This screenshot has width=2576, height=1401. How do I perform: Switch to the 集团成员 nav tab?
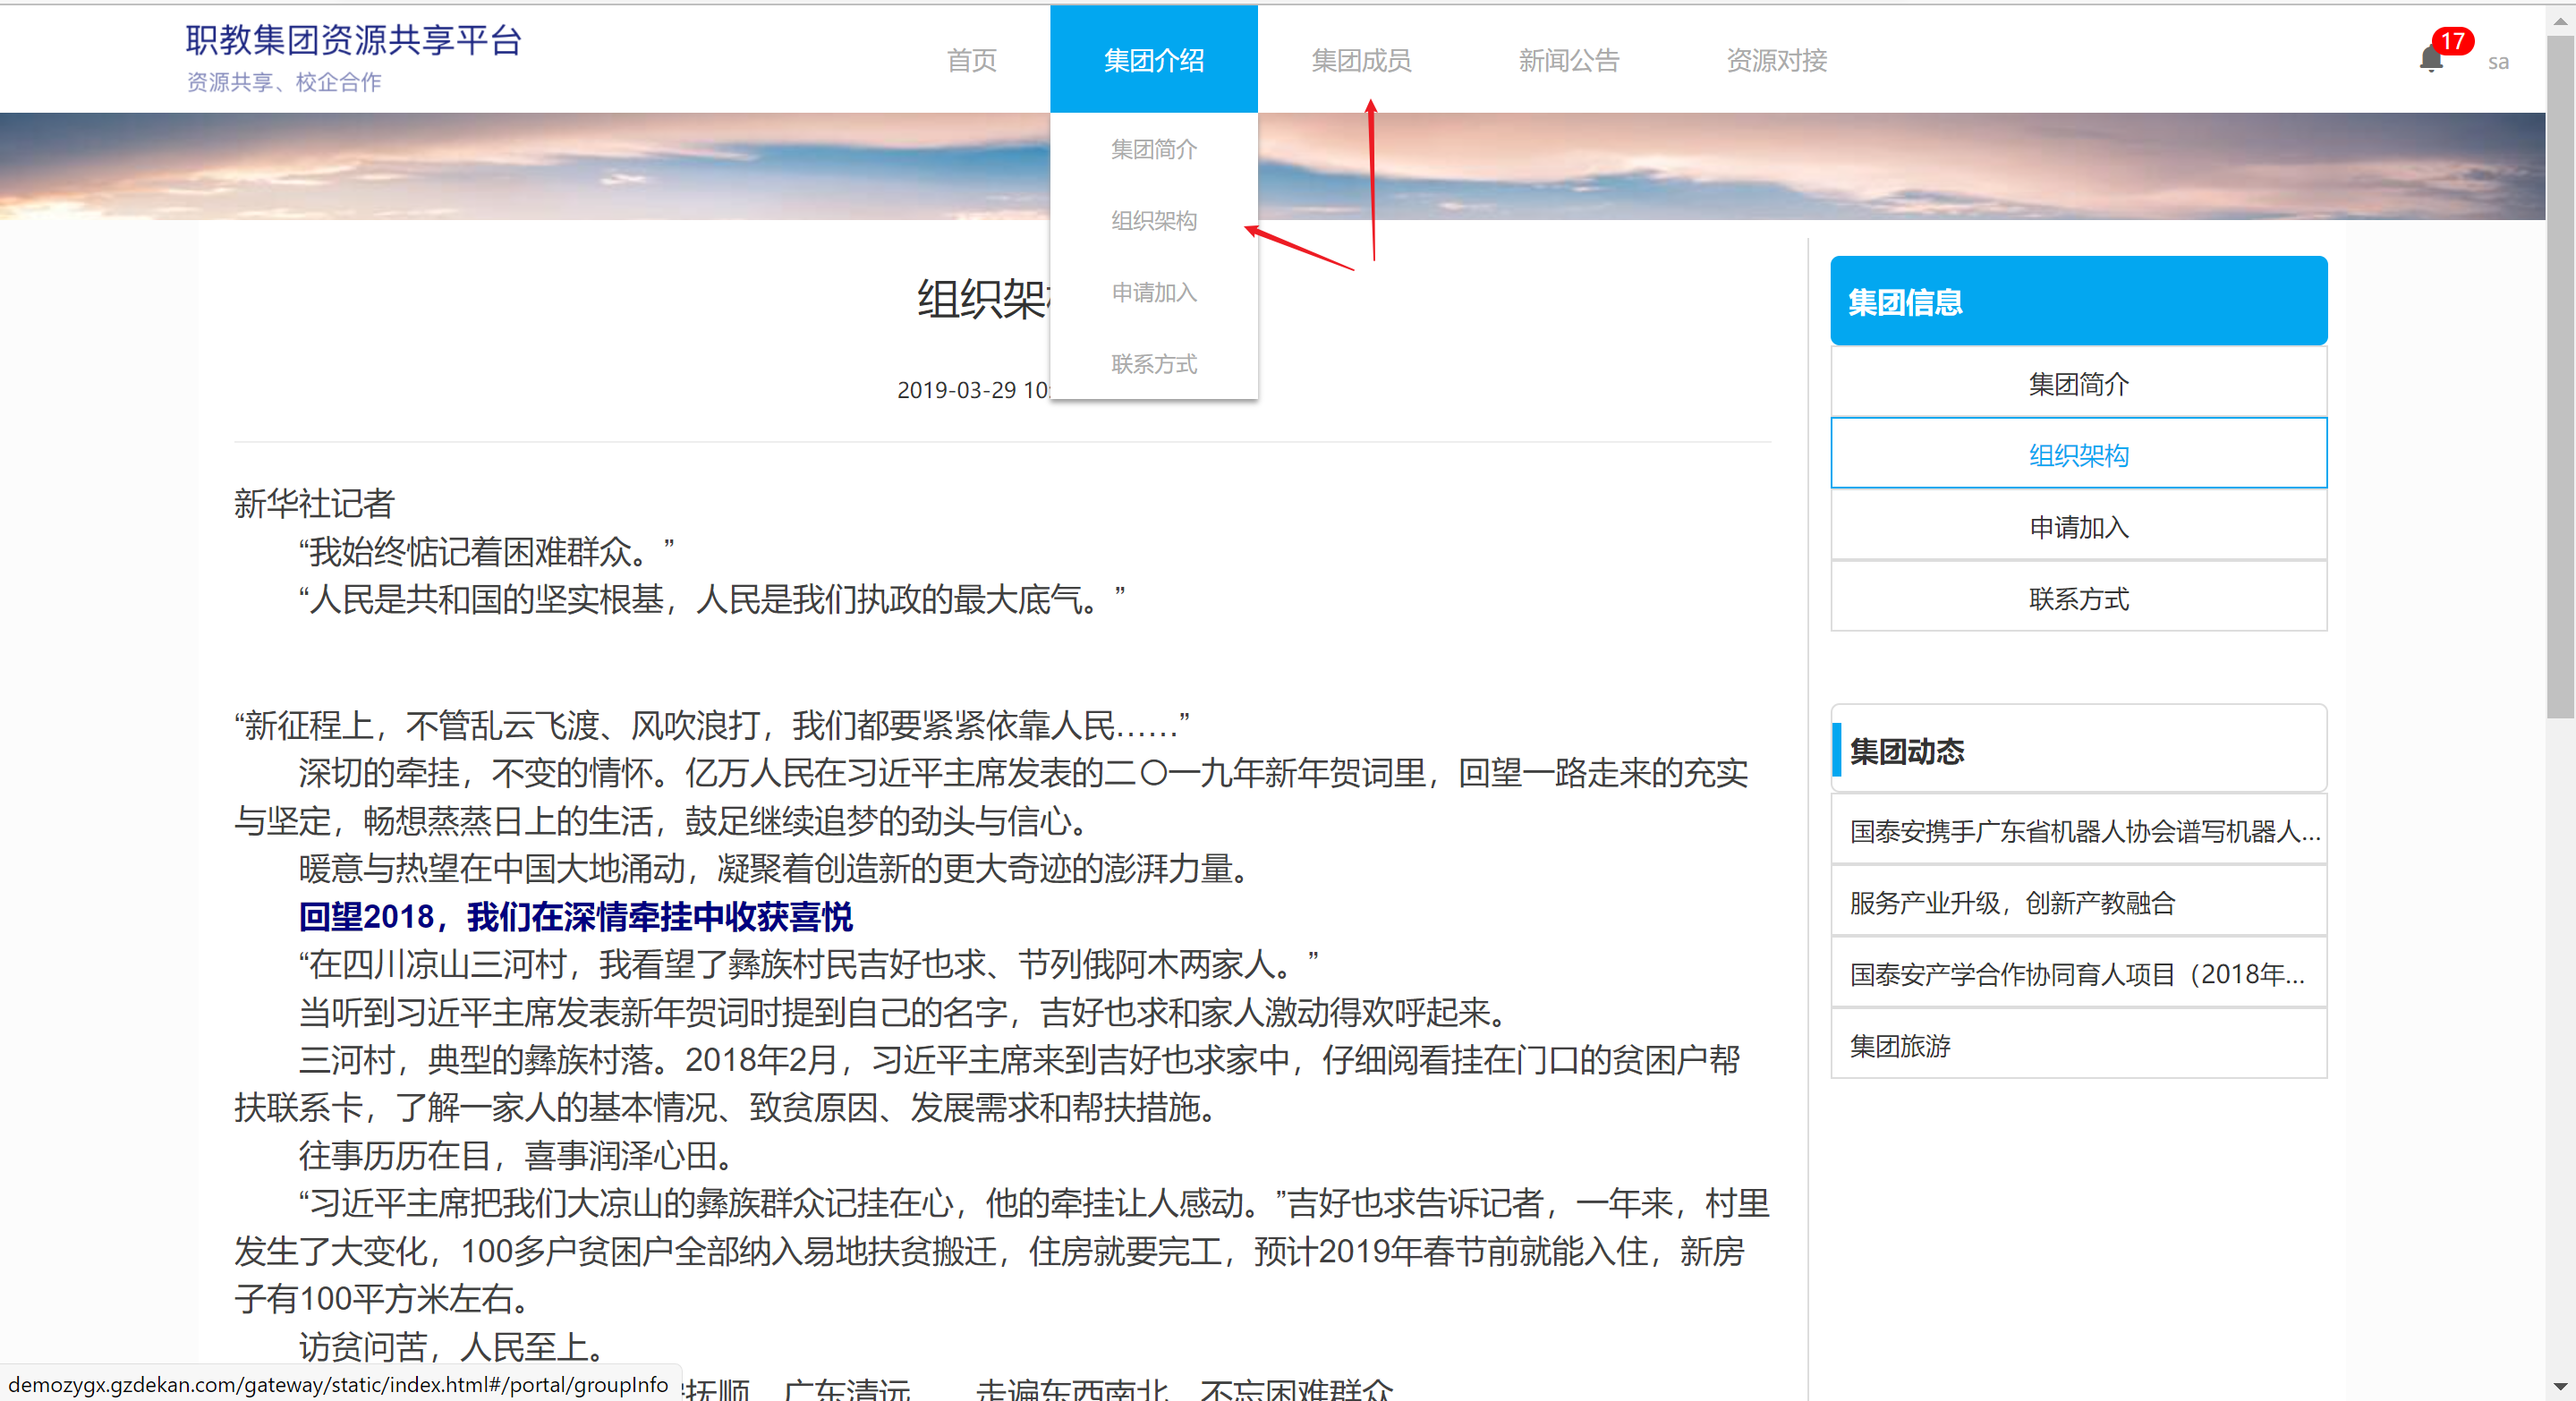click(1360, 60)
